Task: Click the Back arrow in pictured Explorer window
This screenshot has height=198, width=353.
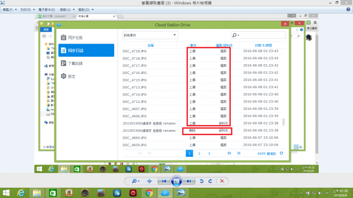Action: point(44,36)
